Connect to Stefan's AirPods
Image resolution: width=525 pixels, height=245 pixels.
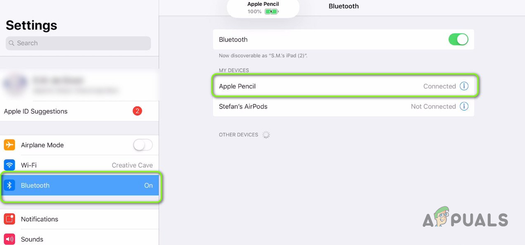click(x=344, y=106)
